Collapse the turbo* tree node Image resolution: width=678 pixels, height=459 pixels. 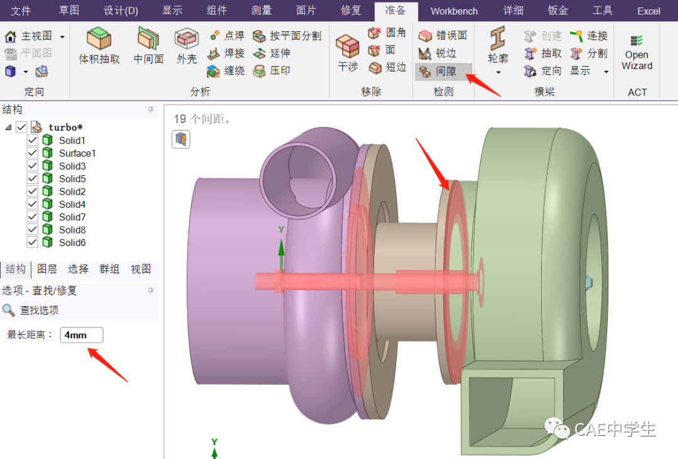[8, 127]
